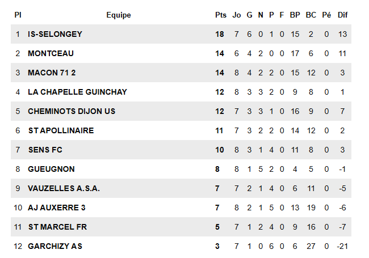Click the IS-SELONGEY team name

(x=55, y=34)
